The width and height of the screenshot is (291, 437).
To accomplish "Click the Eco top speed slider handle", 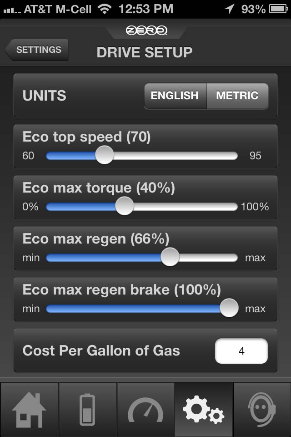I will [x=105, y=156].
